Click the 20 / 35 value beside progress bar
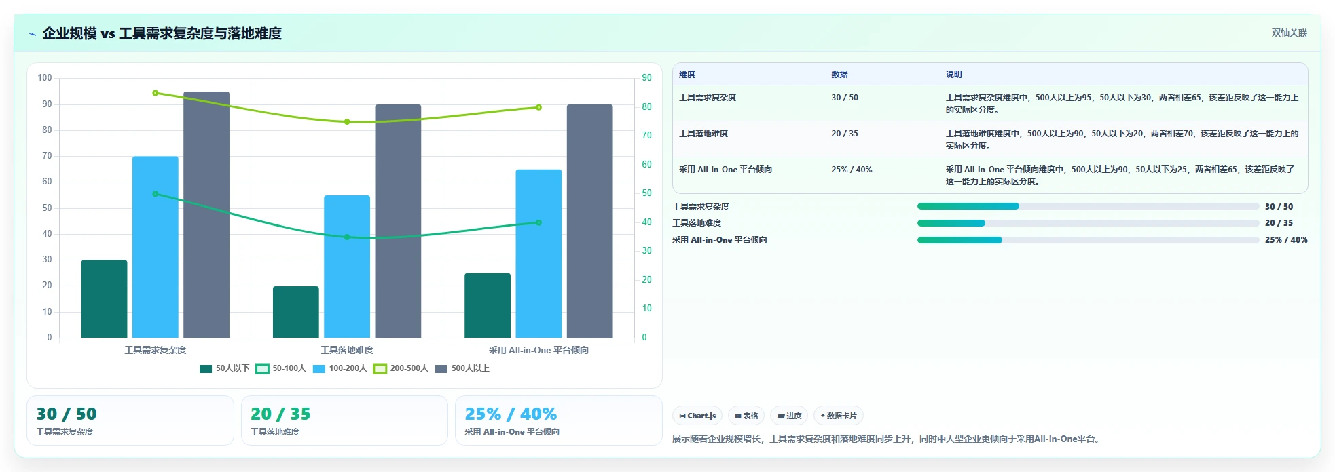The width and height of the screenshot is (1335, 472). pyautogui.click(x=1279, y=223)
